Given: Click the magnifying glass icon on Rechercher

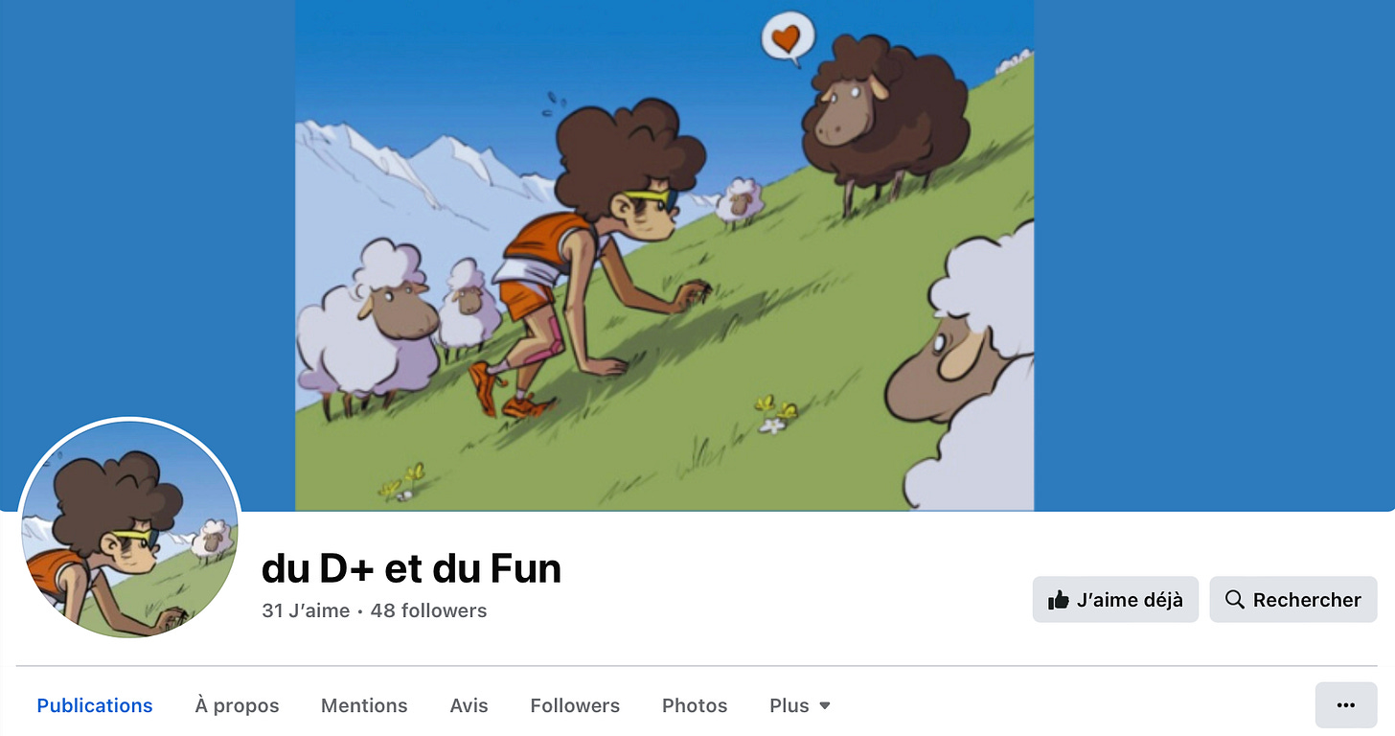Looking at the screenshot, I should pos(1235,600).
